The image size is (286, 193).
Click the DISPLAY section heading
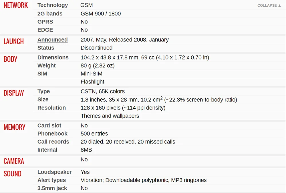[x=14, y=93]
